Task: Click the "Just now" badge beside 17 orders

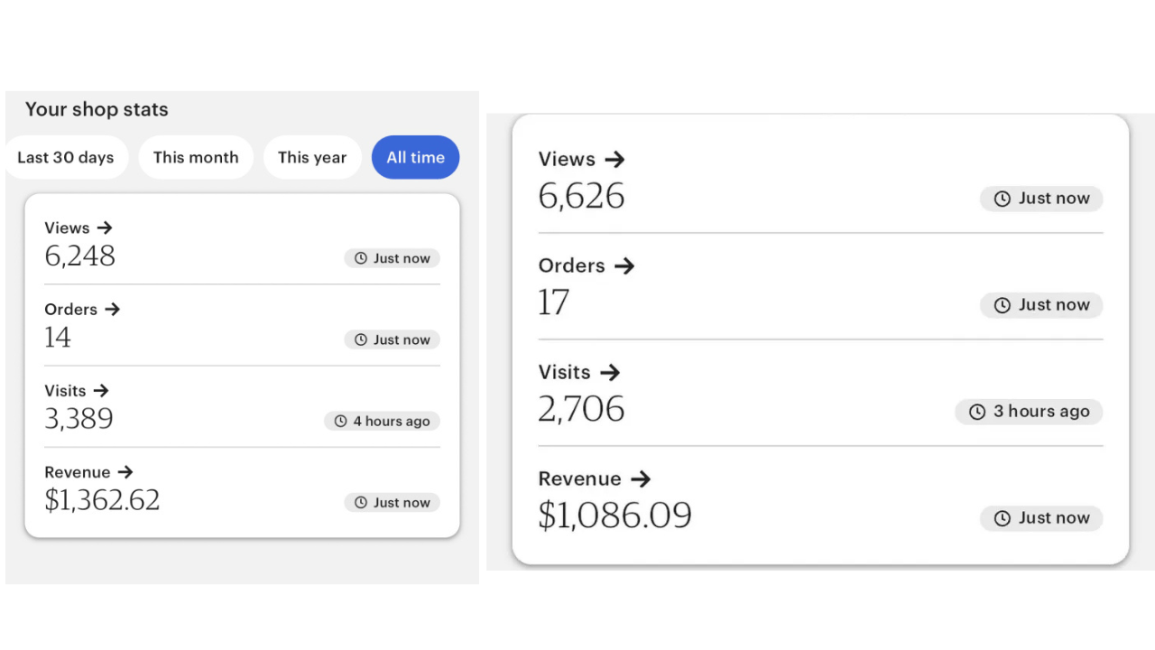Action: click(x=1041, y=305)
